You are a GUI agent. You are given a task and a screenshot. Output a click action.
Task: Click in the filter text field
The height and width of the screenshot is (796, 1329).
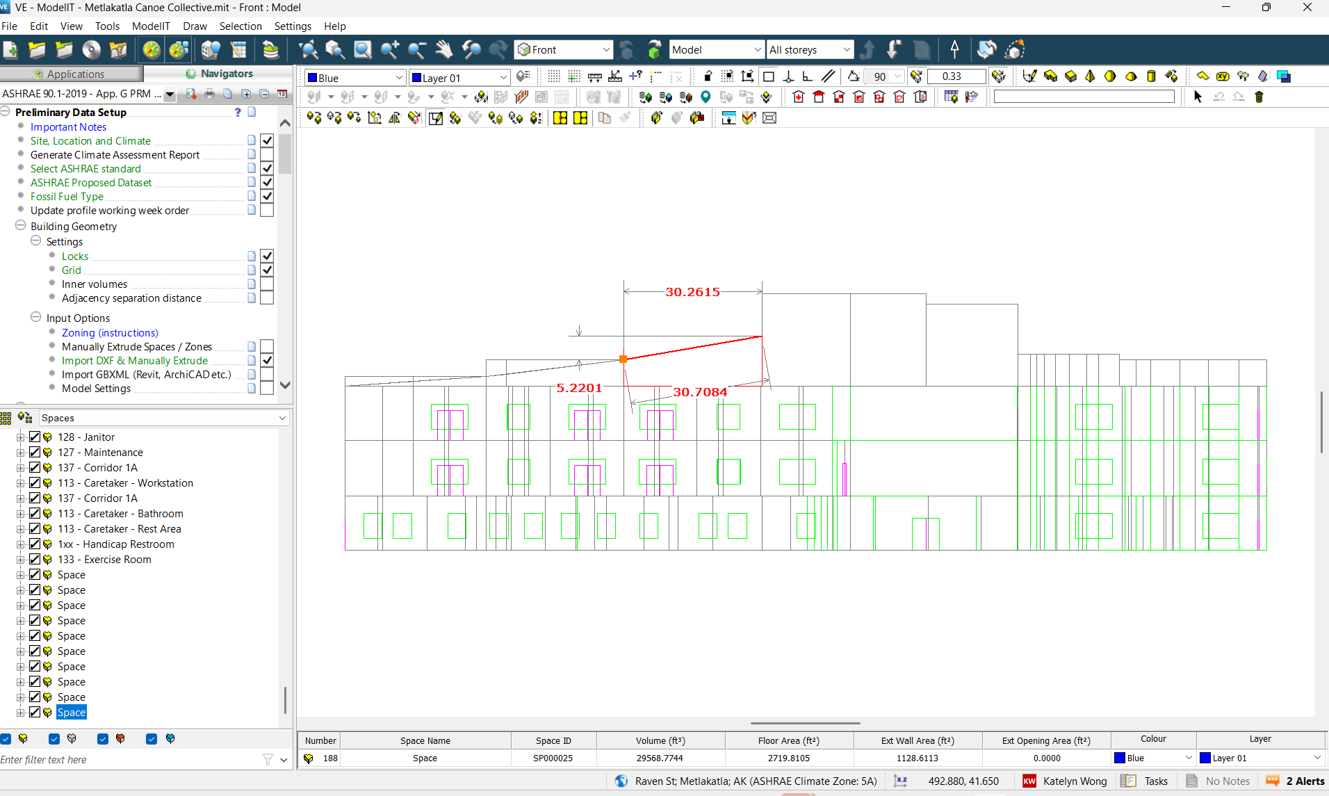(x=129, y=759)
